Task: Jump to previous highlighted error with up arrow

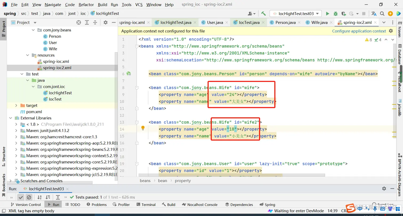Action: coord(386,40)
